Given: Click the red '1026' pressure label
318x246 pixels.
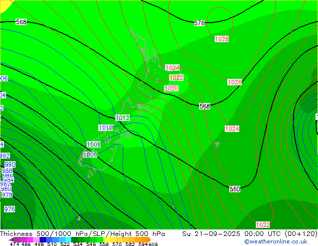Looking at the screenshot, I should click(234, 82).
